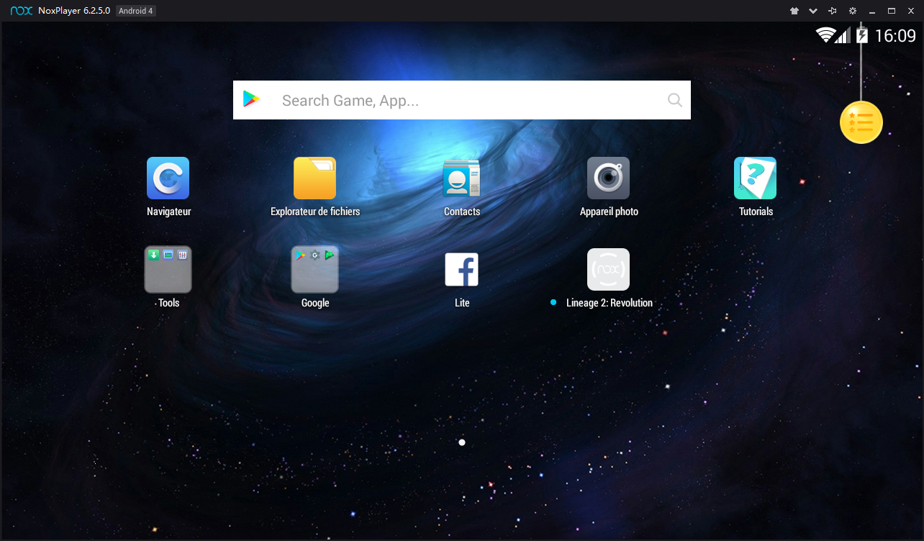
Task: Tap the Wi-Fi status icon
Action: point(825,35)
